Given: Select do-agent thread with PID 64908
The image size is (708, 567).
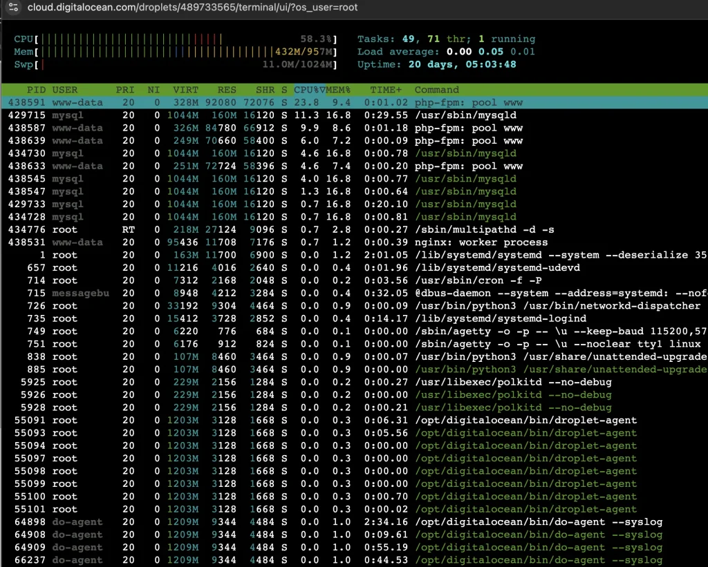Looking at the screenshot, I should click(354, 535).
